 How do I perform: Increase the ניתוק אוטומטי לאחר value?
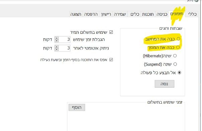[57, 47]
